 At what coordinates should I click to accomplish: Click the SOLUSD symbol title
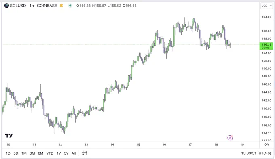18,6
